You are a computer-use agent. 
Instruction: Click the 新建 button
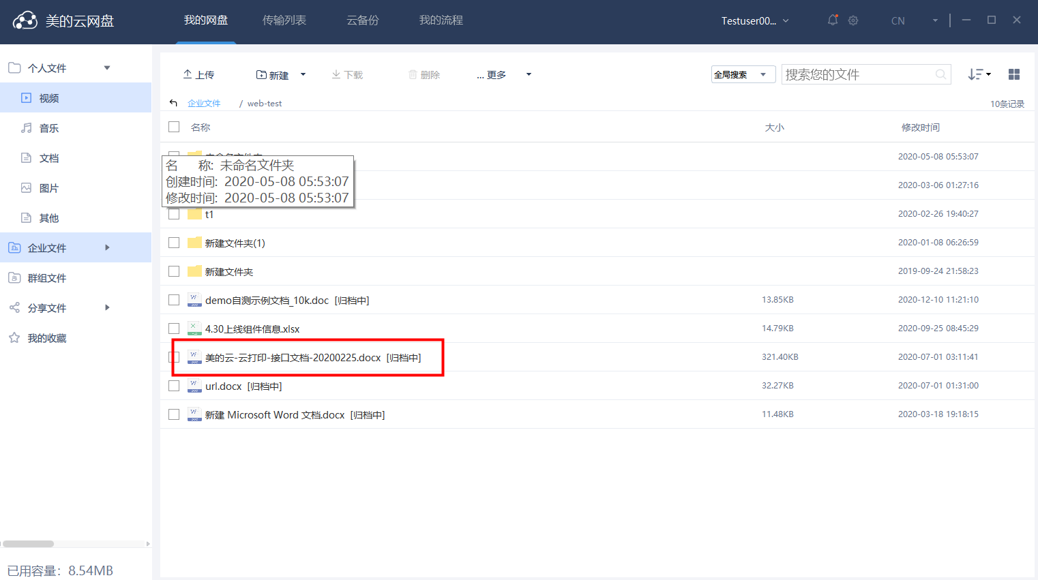[272, 74]
